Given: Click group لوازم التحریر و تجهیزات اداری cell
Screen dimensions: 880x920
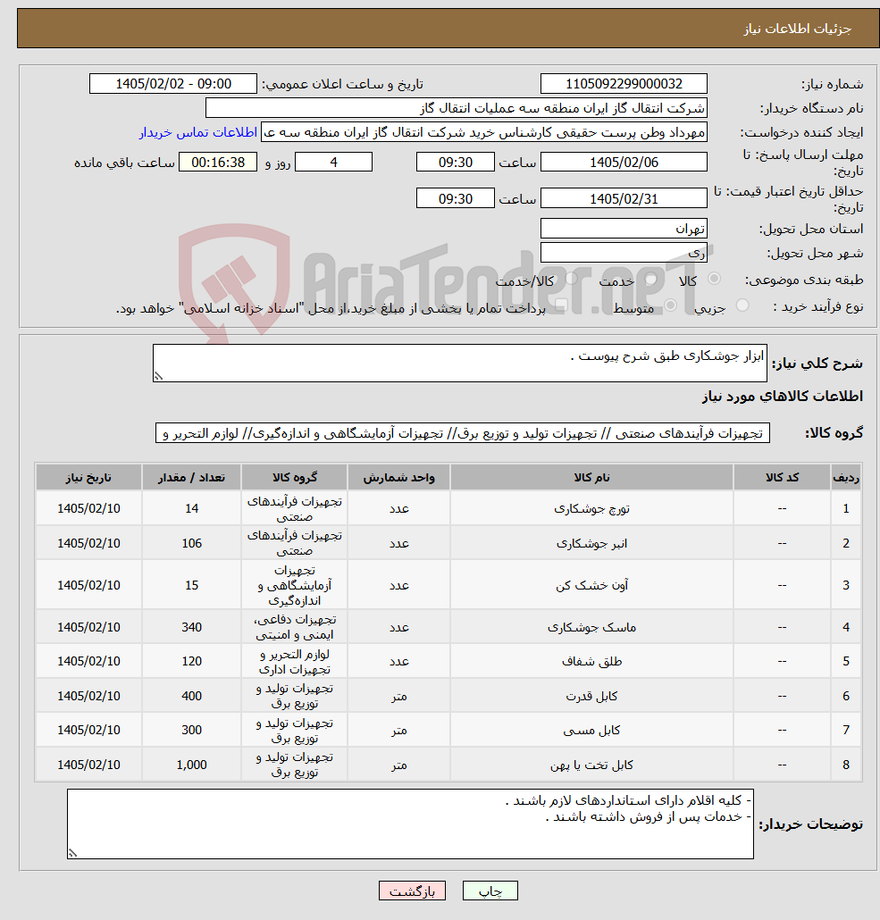Looking at the screenshot, I should [295, 661].
